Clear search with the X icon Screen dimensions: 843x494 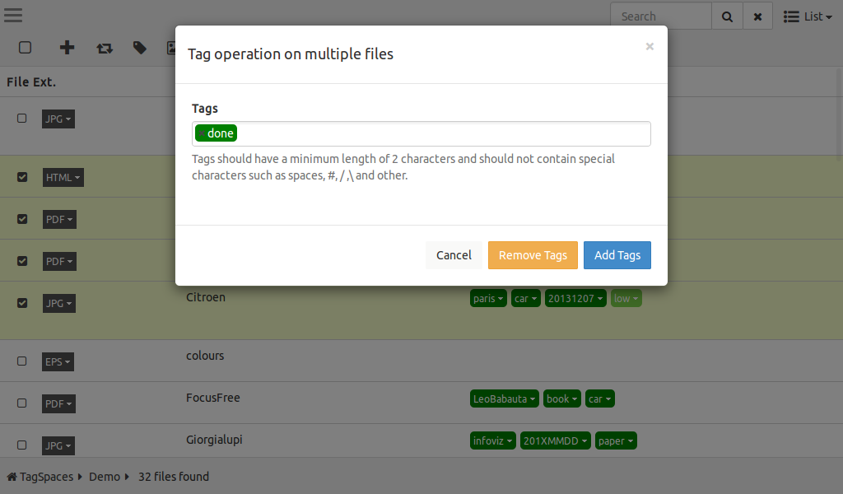(757, 16)
